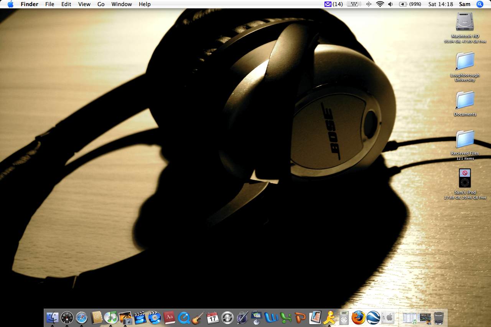The height and width of the screenshot is (327, 491).
Task: Select the Recieved Files folder
Action: tap(465, 139)
